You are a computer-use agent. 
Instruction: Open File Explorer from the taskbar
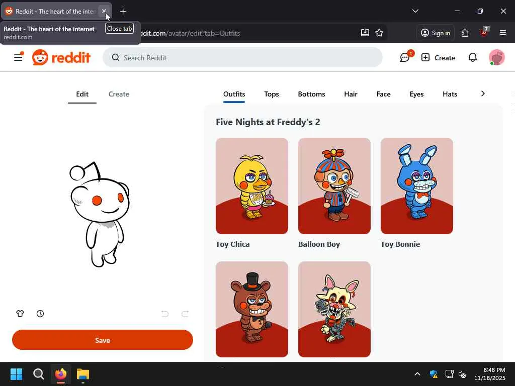[x=83, y=374]
